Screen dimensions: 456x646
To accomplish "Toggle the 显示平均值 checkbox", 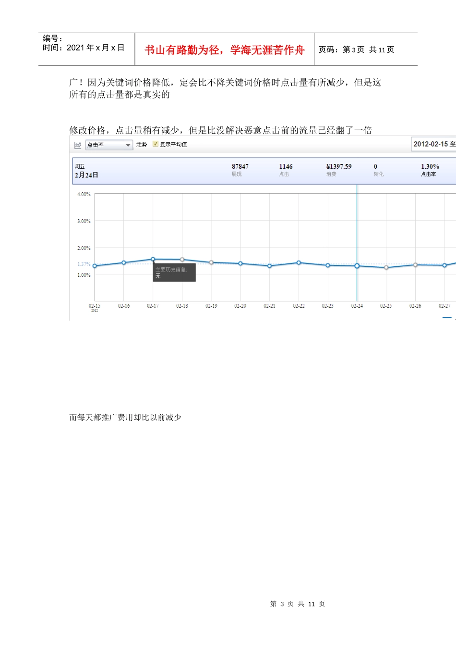I will 156,144.
